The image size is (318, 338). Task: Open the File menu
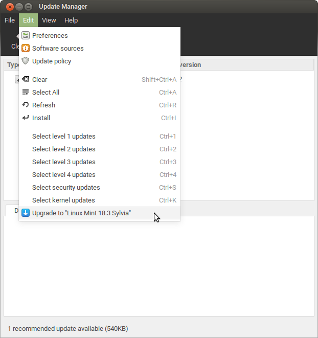(10, 20)
